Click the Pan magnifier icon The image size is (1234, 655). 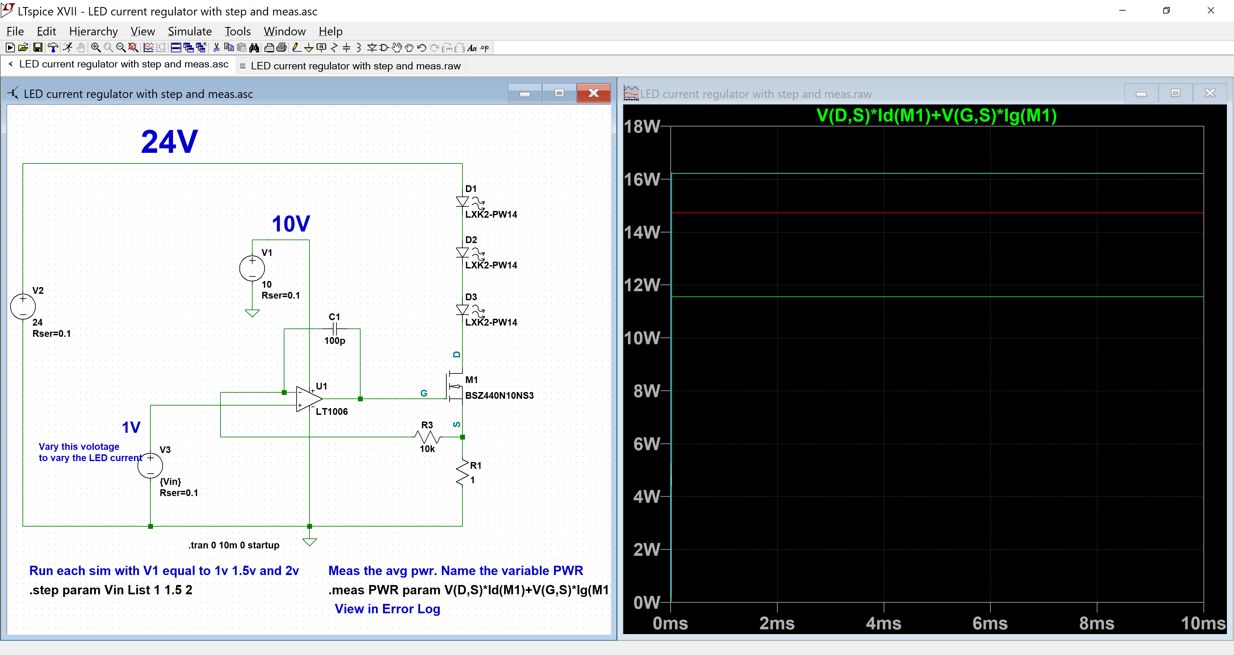[x=108, y=48]
